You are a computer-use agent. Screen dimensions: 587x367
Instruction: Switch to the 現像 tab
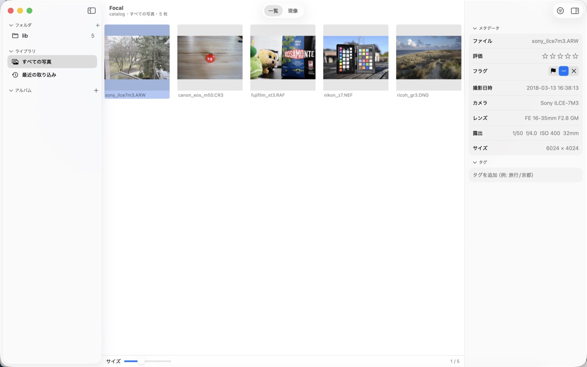[x=293, y=11]
